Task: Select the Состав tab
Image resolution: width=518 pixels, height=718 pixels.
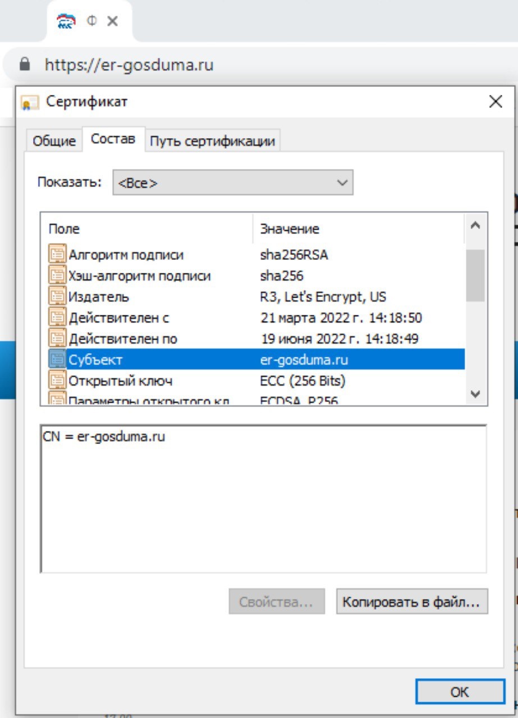Action: pos(113,139)
